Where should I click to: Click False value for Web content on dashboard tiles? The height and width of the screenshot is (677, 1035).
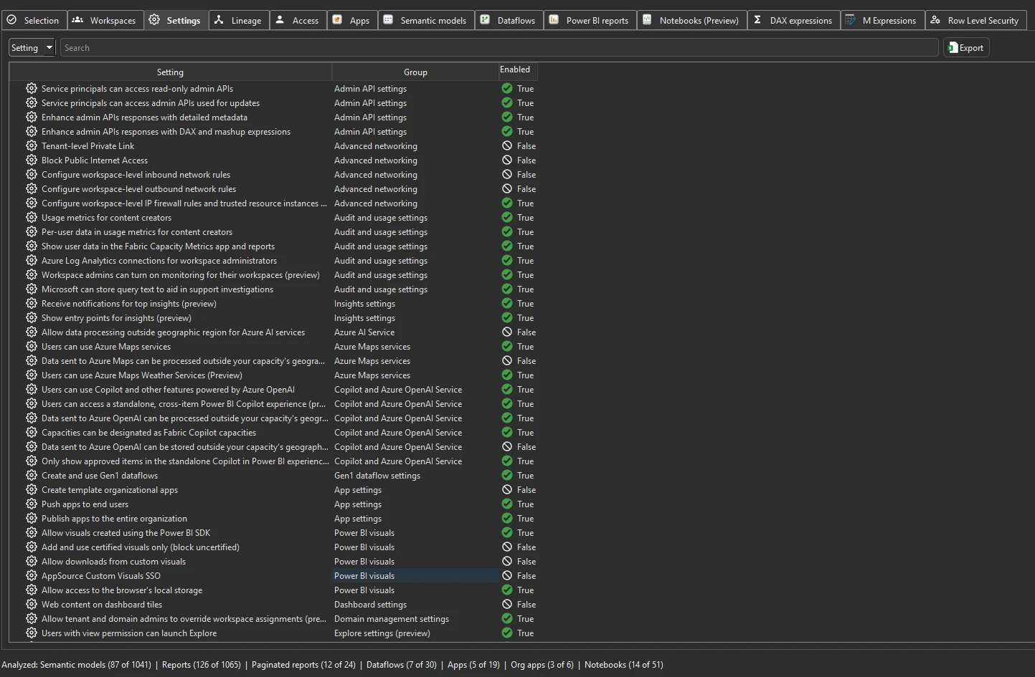(526, 605)
